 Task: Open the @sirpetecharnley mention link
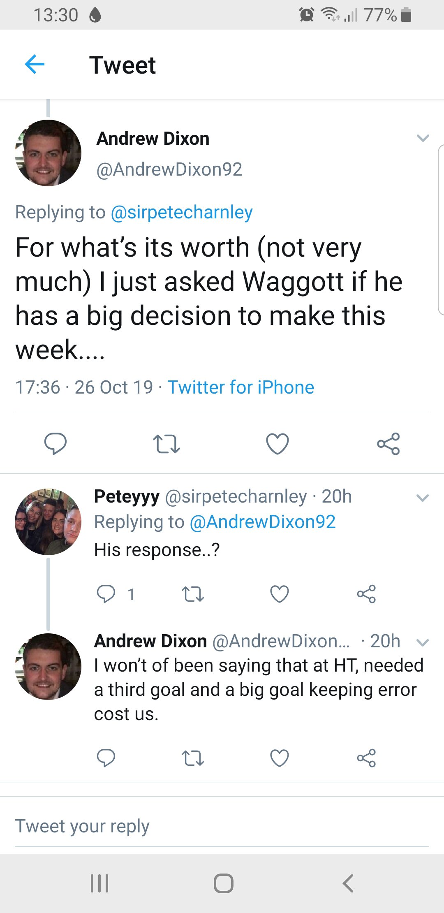[x=182, y=213]
